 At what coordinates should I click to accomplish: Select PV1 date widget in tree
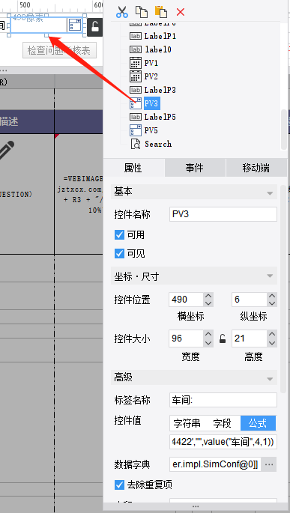(x=151, y=63)
